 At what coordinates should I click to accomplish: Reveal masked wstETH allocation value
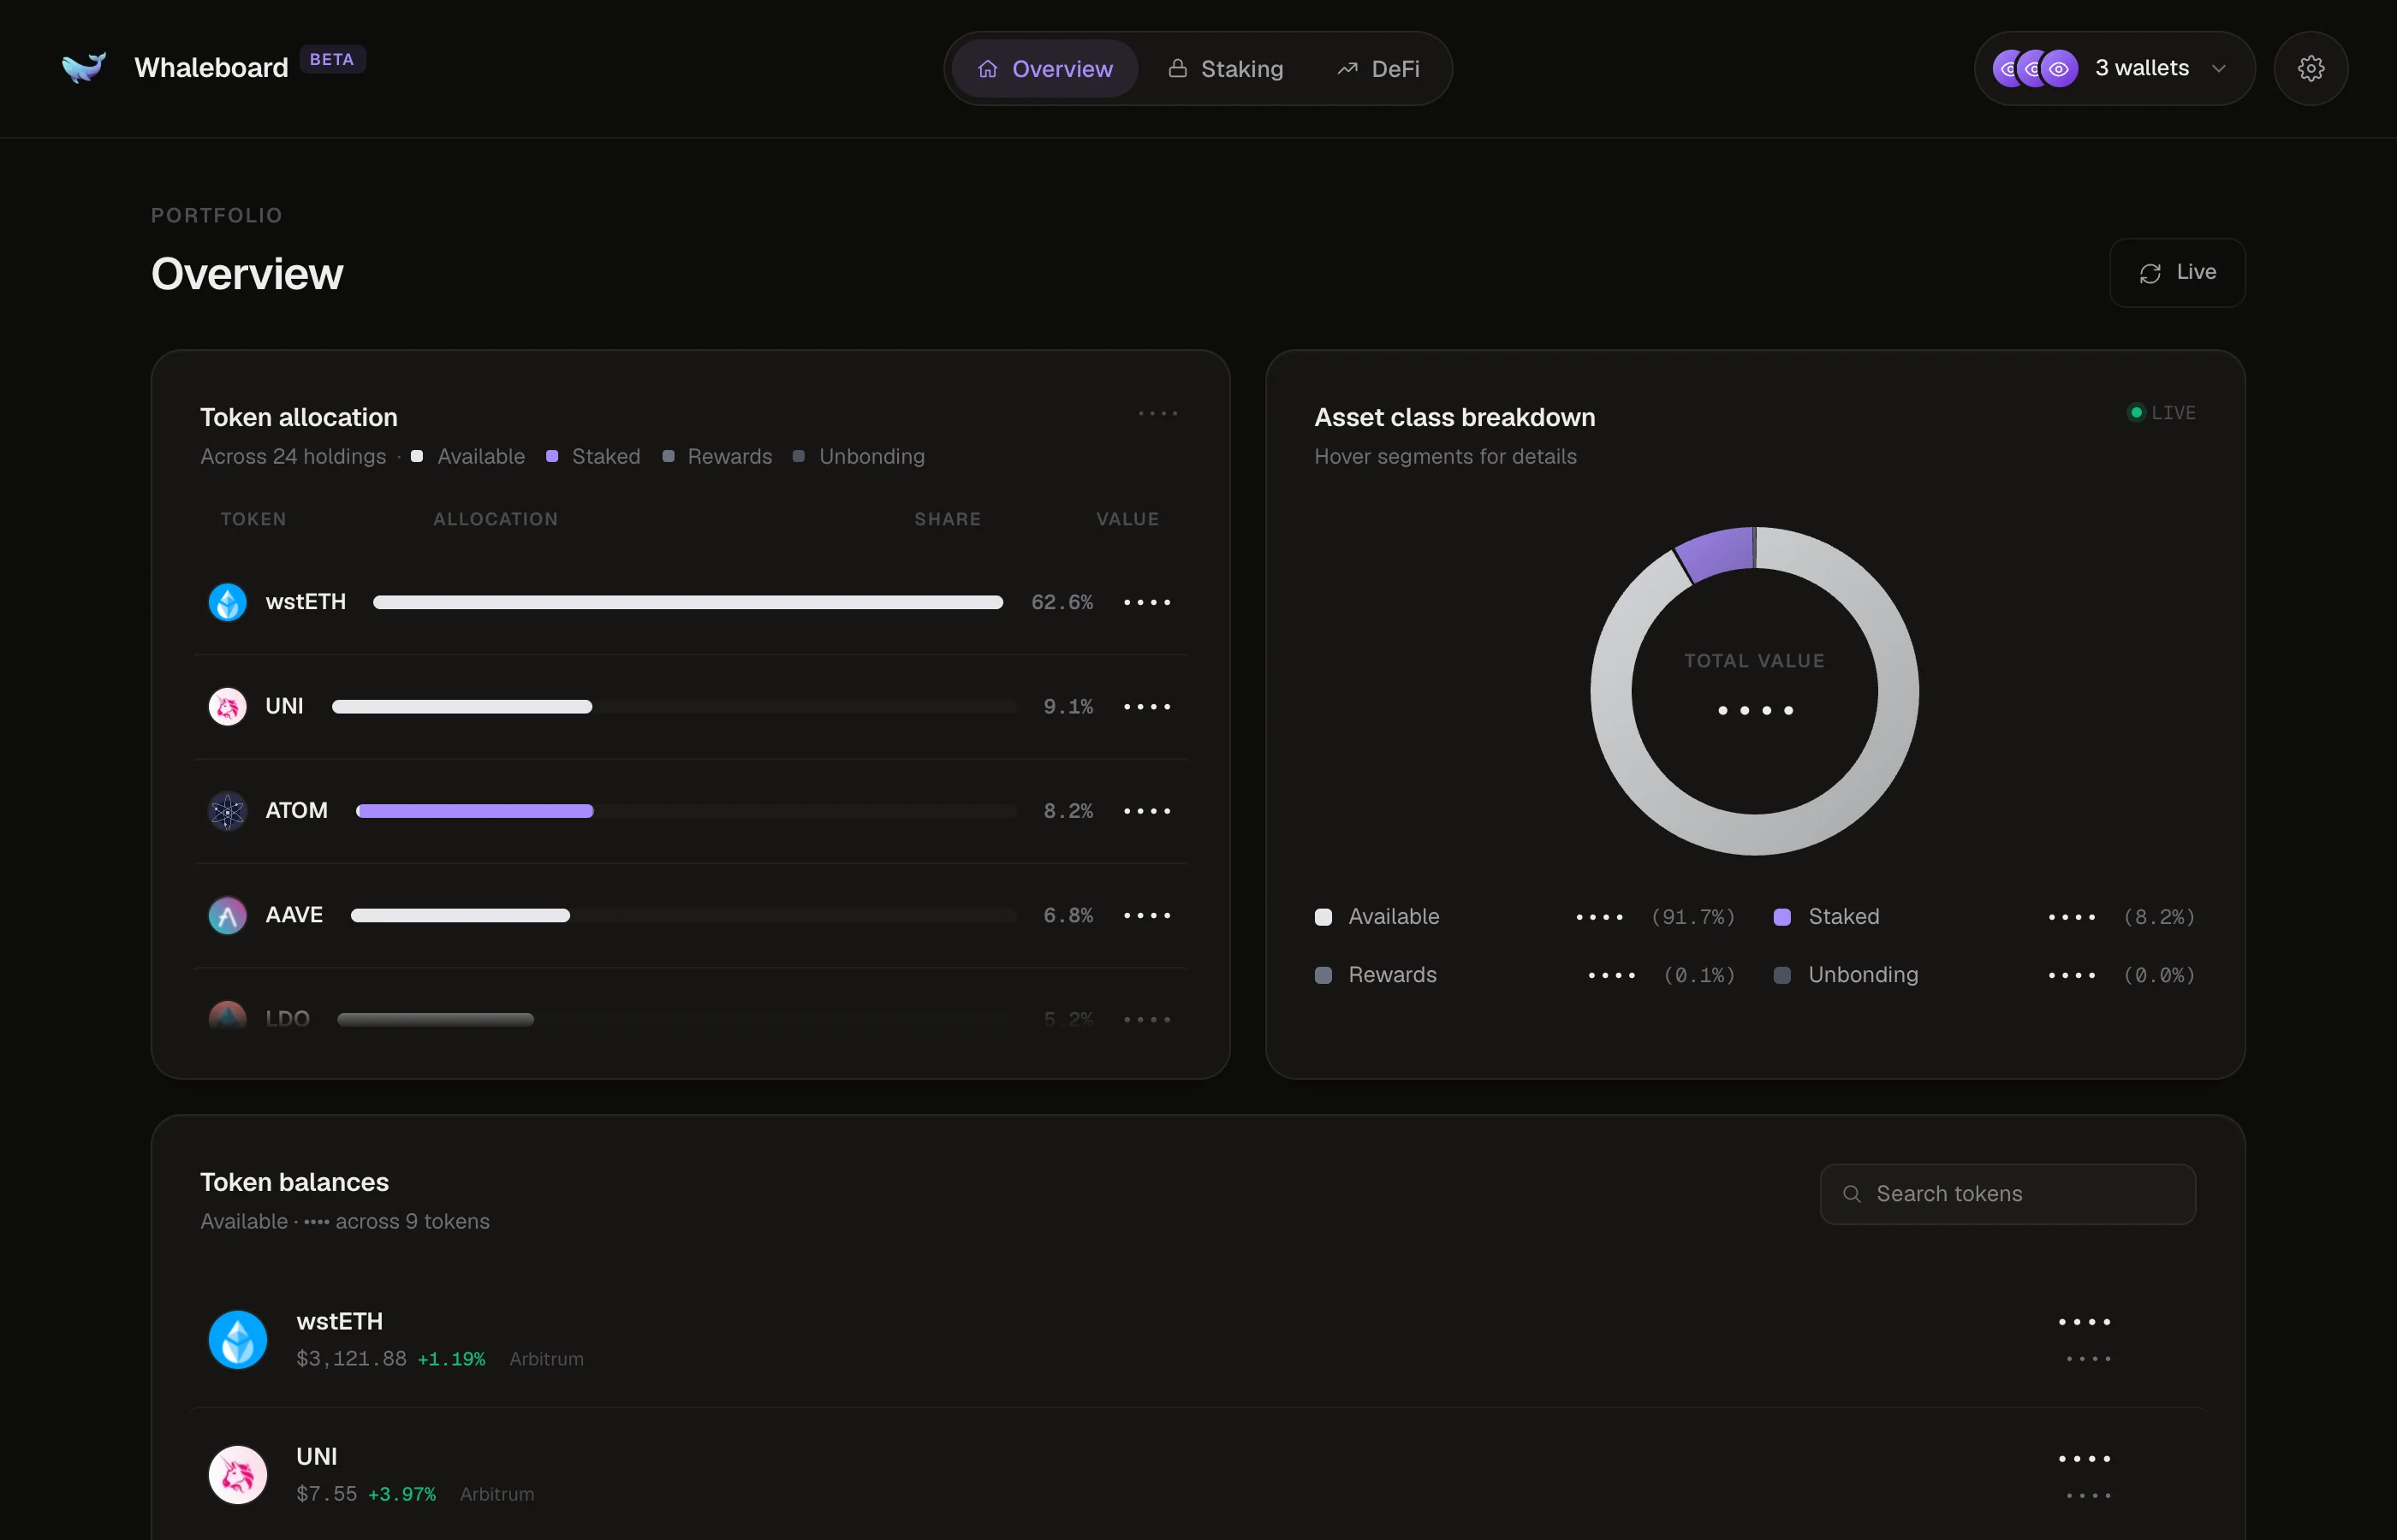coord(1146,602)
